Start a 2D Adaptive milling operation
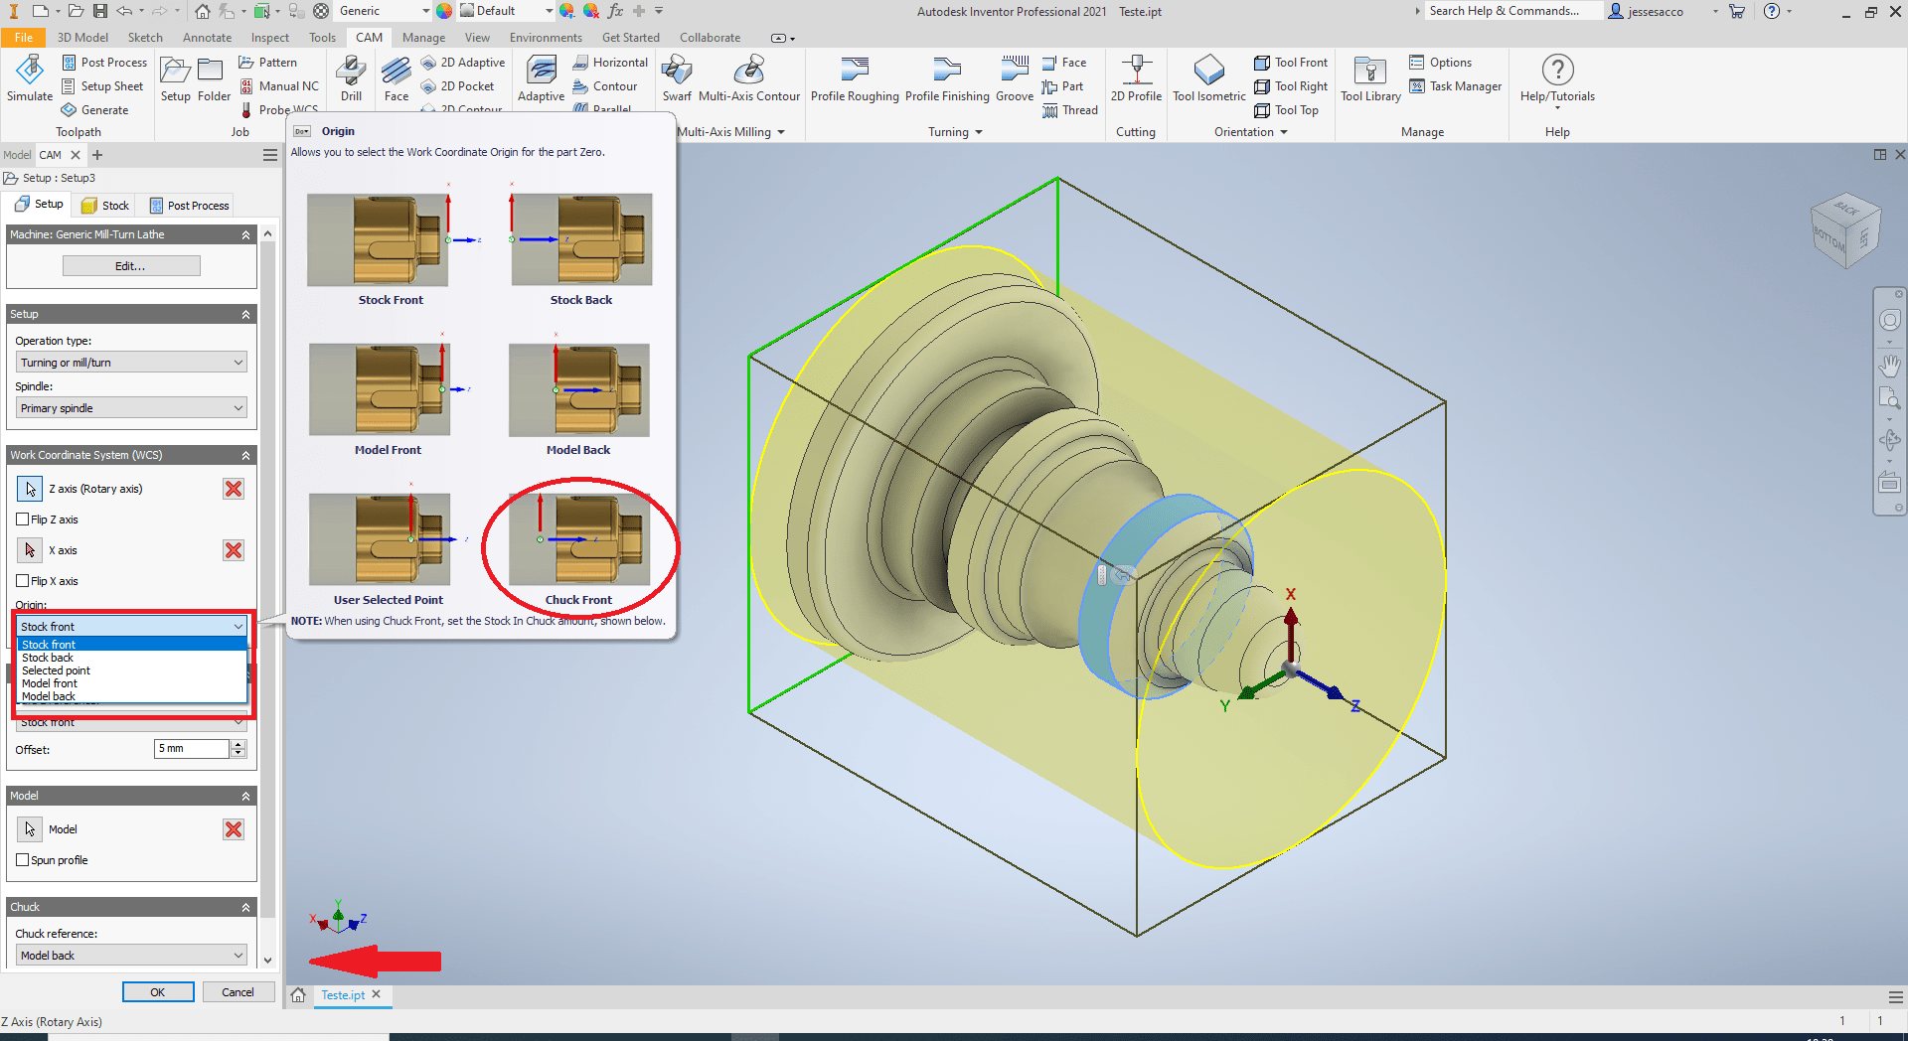The width and height of the screenshot is (1908, 1041). point(463,62)
